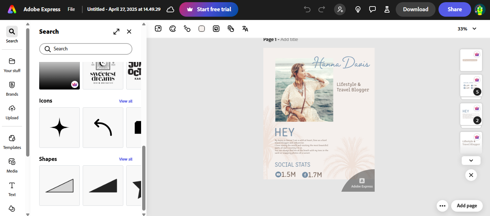Select the HEY thumbnail with badge 2
The height and width of the screenshot is (216, 490).
(471, 114)
